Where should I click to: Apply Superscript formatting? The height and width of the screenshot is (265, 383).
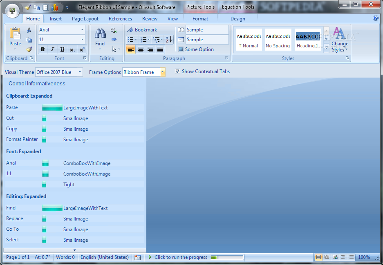[x=82, y=49]
